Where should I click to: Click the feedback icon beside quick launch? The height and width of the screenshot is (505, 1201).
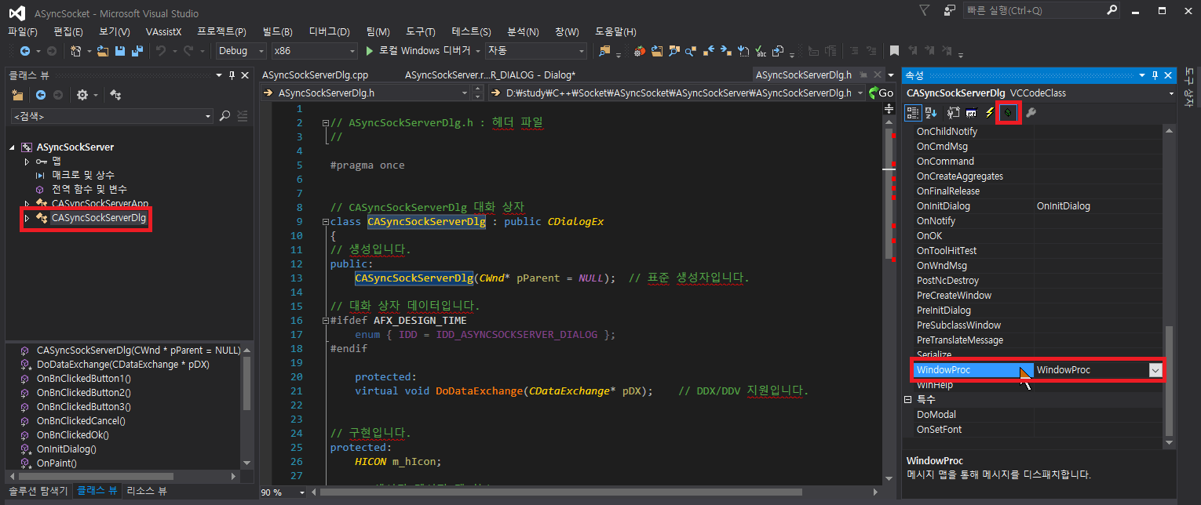[x=950, y=10]
